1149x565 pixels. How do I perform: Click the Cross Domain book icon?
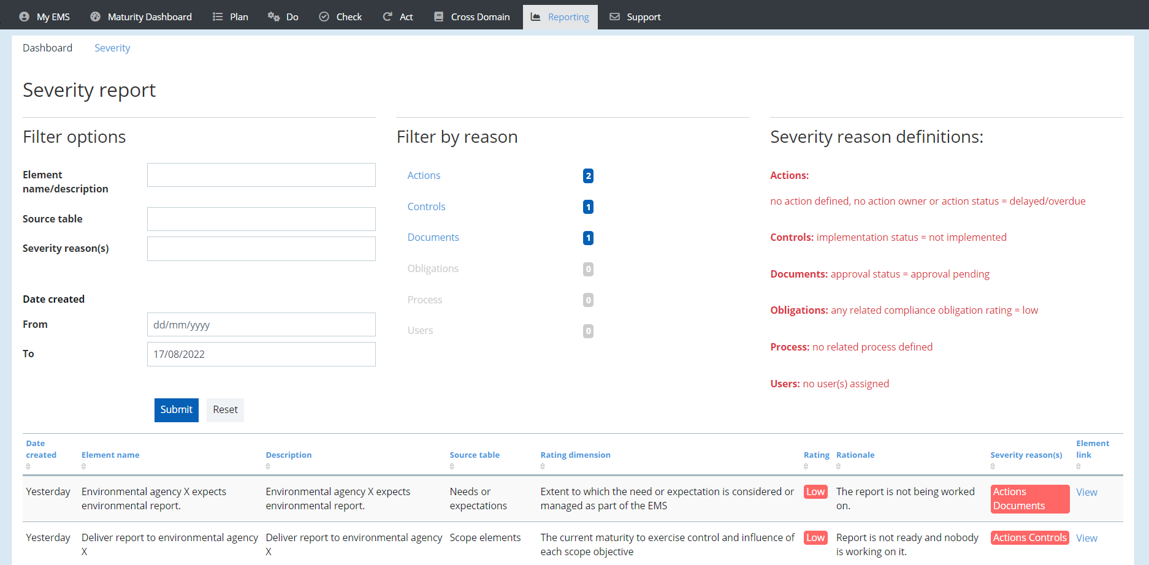click(x=438, y=17)
